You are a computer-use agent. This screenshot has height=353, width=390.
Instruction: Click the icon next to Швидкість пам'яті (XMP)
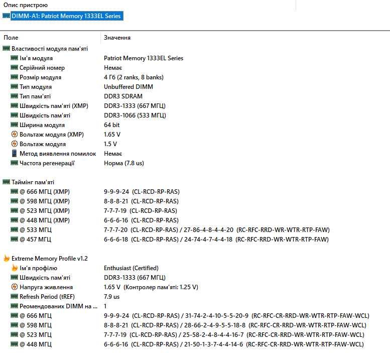click(14, 106)
